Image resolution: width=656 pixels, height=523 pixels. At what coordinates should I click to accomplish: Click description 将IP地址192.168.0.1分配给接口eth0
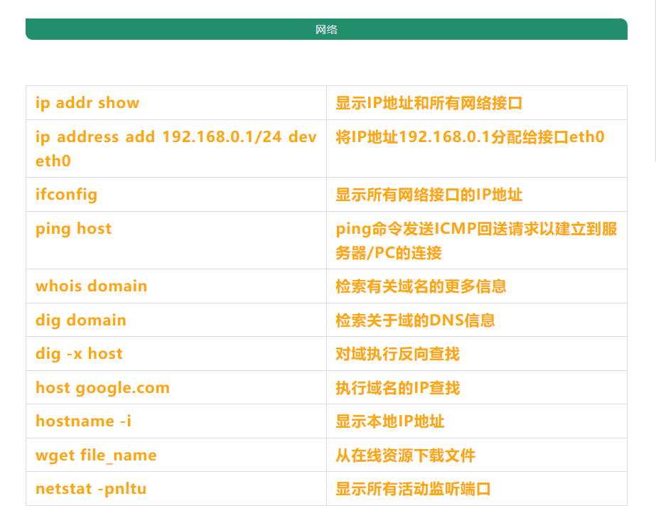click(x=470, y=137)
